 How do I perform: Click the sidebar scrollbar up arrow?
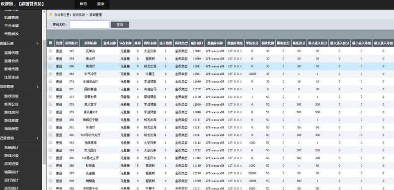[44, 11]
